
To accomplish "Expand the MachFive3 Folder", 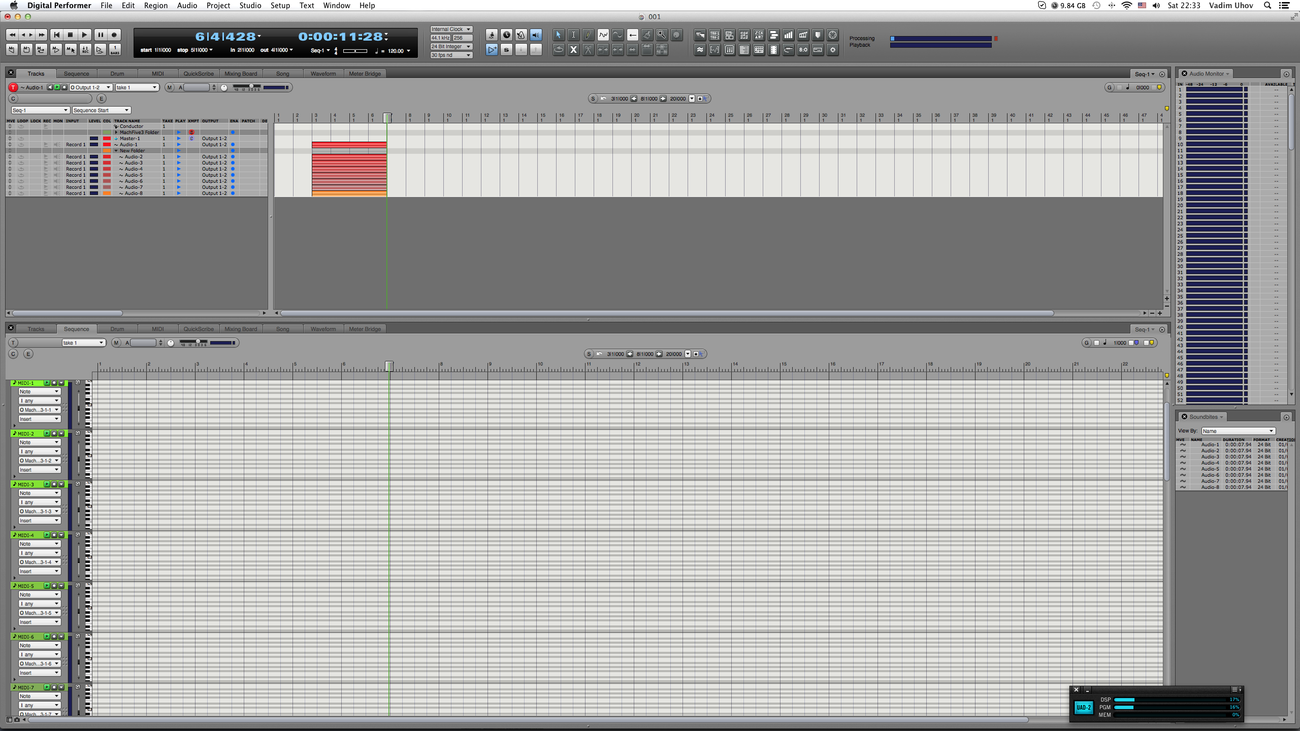I will (x=116, y=132).
